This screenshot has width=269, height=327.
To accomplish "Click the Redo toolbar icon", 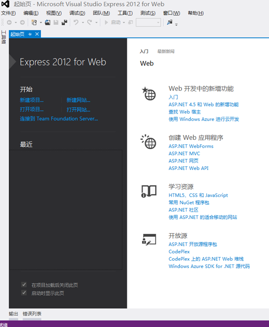I will point(90,22).
